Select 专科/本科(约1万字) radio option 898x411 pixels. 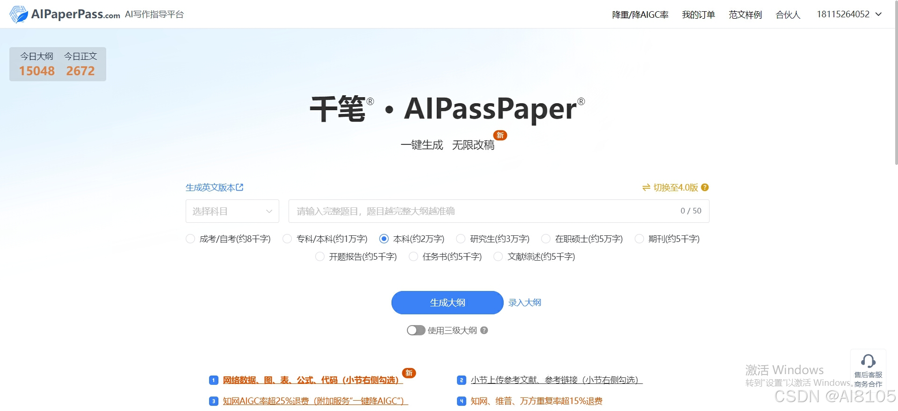[287, 239]
